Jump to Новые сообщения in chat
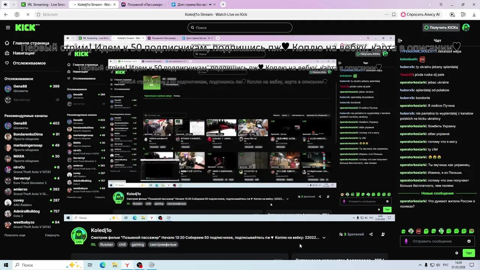Screen dimensions: 480x270 tap(437, 193)
